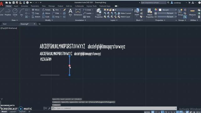Switch to Layout1 tab

[x=13, y=112]
